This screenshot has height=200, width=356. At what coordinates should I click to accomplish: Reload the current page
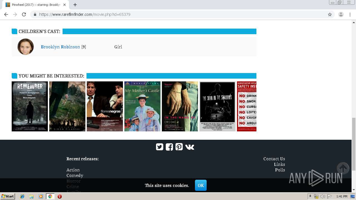(x=24, y=14)
